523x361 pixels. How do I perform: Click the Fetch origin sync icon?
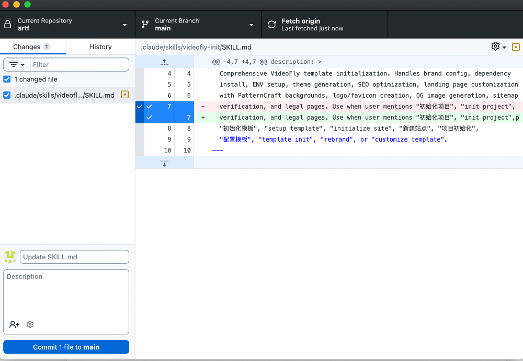click(272, 25)
